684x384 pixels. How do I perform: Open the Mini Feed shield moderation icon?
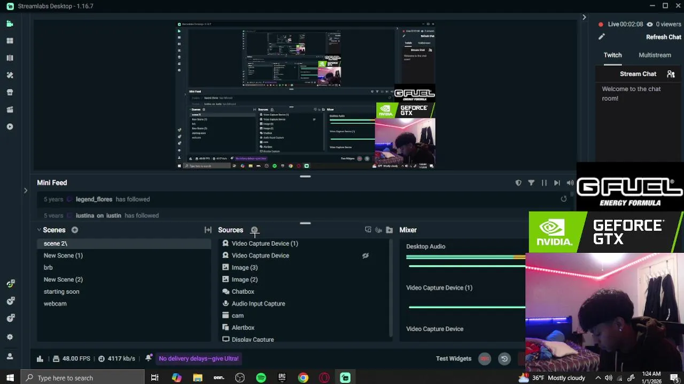point(518,183)
